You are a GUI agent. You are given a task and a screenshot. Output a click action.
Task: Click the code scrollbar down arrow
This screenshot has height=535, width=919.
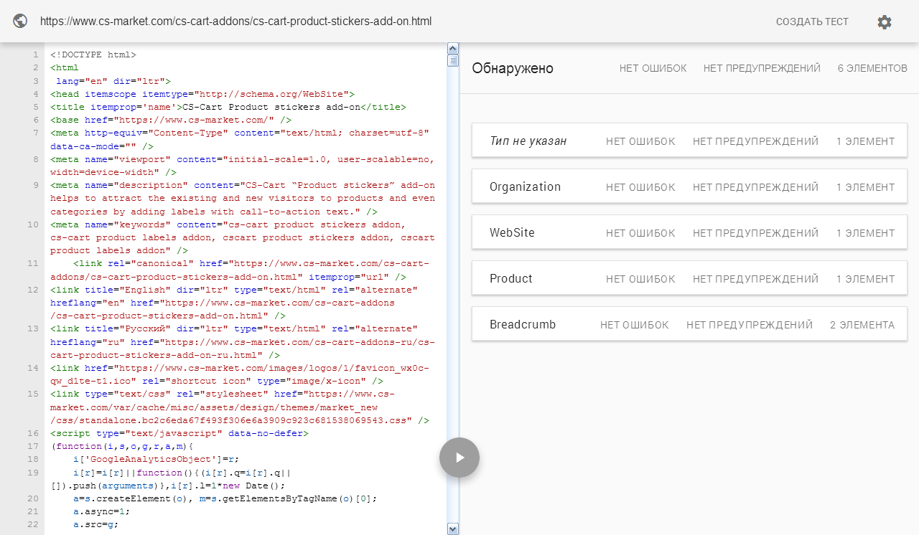(x=453, y=529)
